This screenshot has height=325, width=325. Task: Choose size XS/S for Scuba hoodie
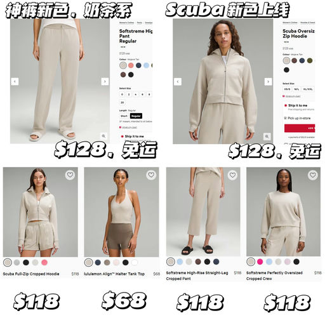(x=287, y=89)
